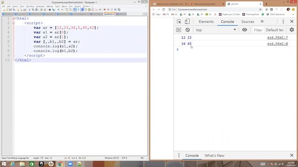Select the Console tab in bottom drawer

click(x=192, y=155)
